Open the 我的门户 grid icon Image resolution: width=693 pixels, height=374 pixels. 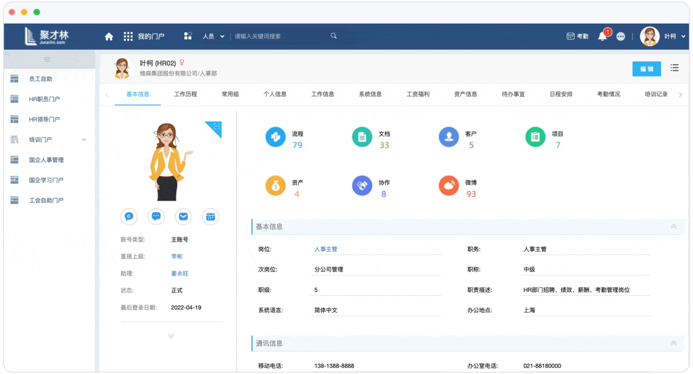(128, 35)
